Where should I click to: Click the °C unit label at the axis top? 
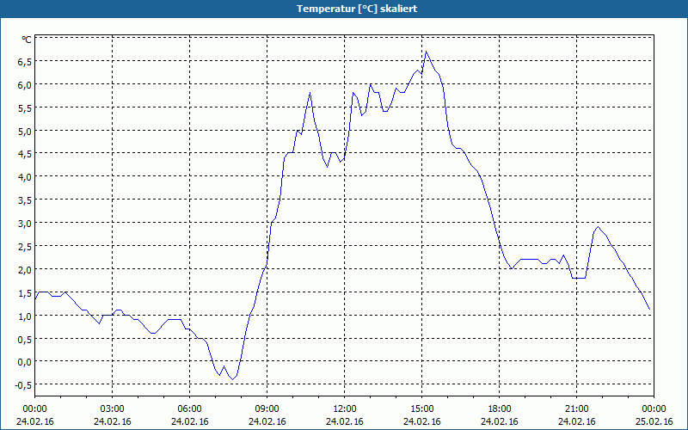point(27,40)
